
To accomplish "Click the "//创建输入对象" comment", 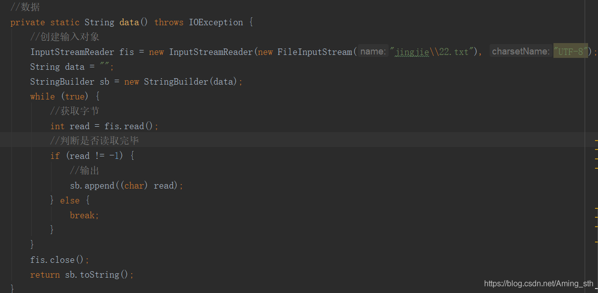I will pyautogui.click(x=65, y=37).
